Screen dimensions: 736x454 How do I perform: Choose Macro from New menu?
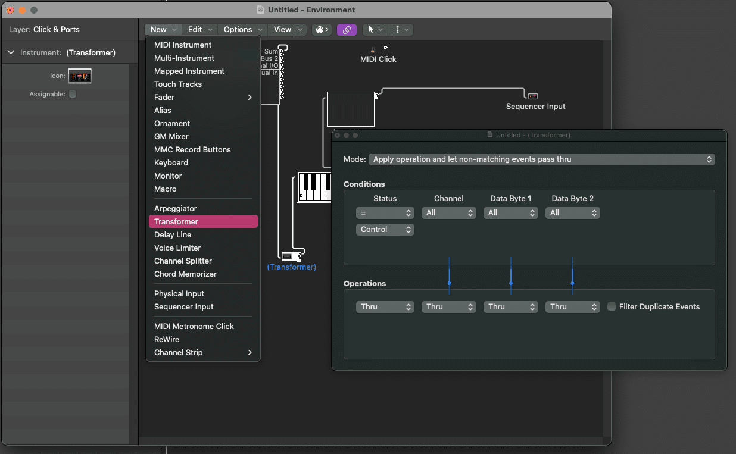(x=203, y=189)
